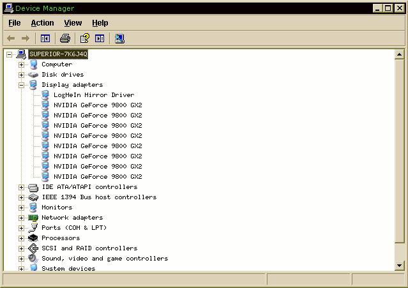Click the Back arrow in the toolbar
408x288 pixels.
pyautogui.click(x=11, y=38)
